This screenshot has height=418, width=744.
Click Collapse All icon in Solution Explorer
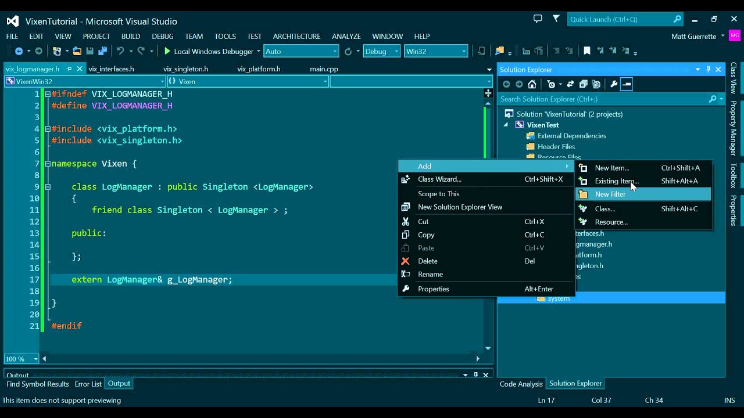pos(584,84)
